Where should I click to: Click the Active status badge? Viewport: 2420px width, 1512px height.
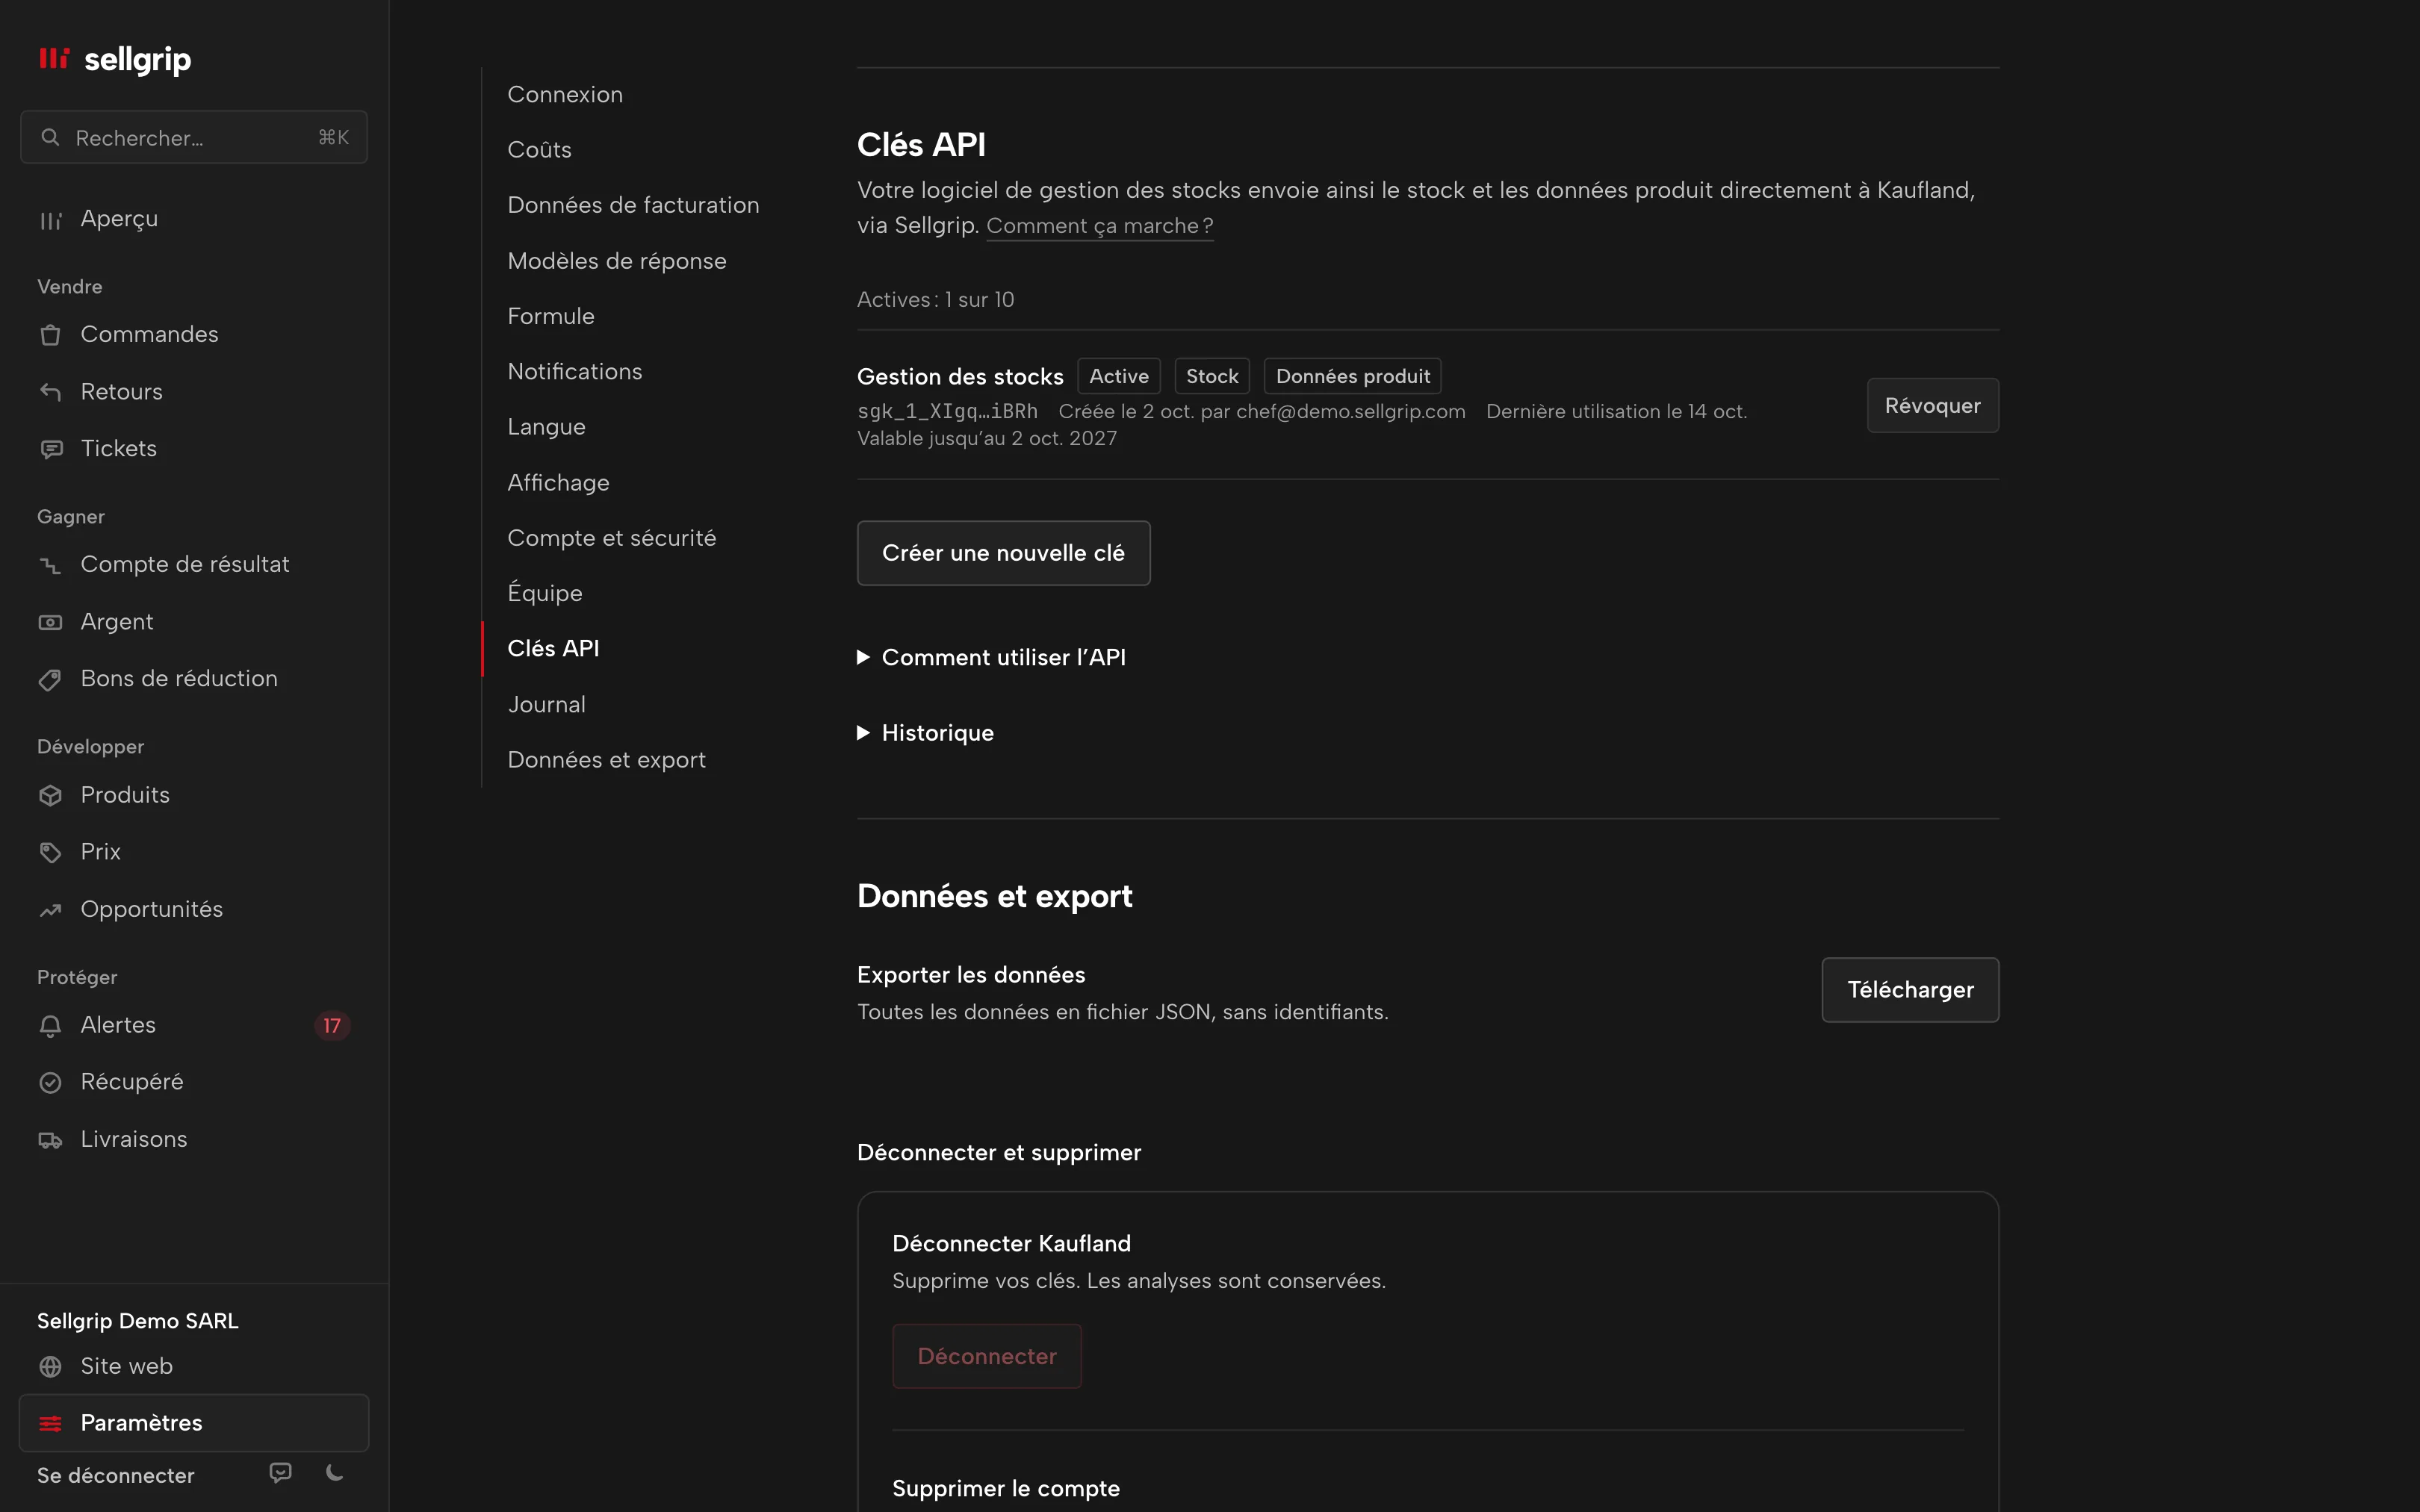[1119, 376]
